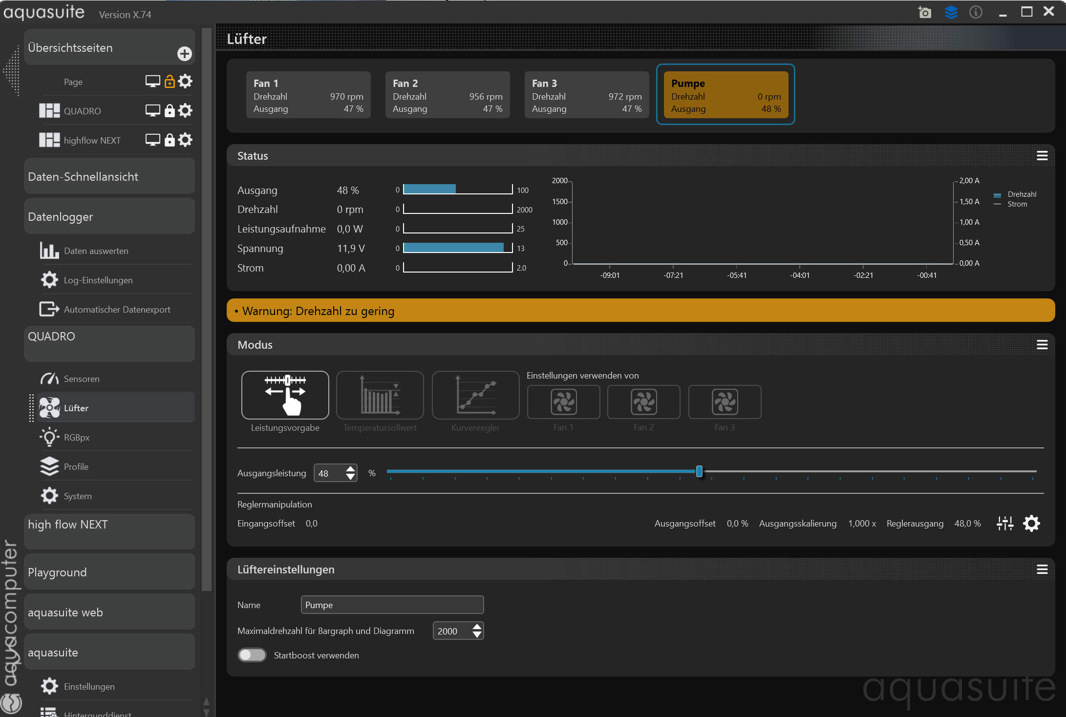Click the Drehzahl zu gering warning banner
1066x717 pixels.
click(x=640, y=311)
